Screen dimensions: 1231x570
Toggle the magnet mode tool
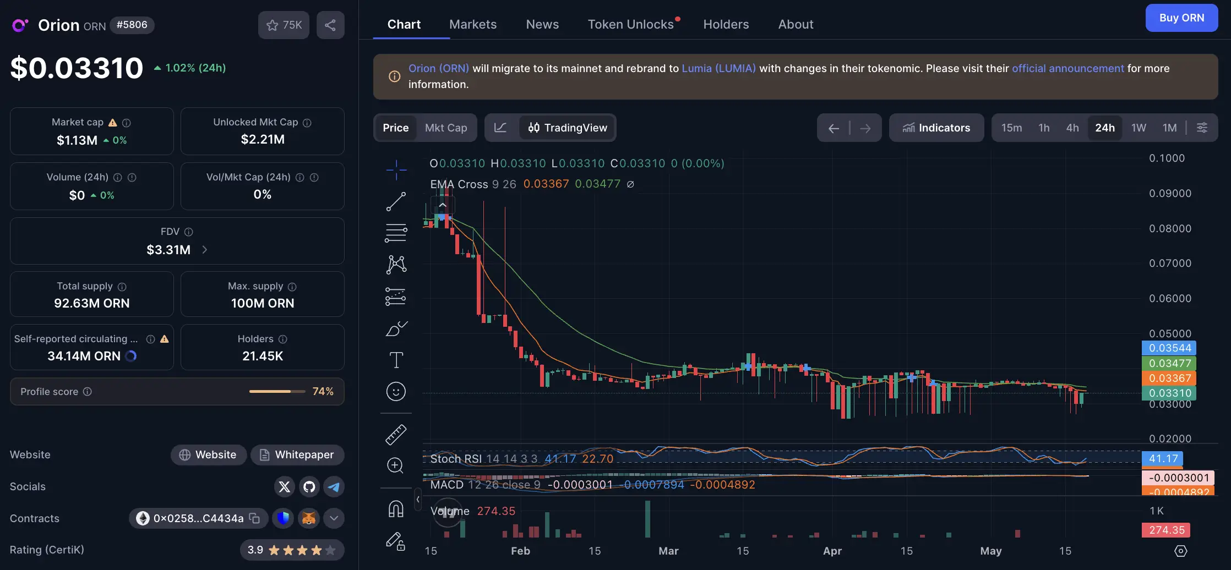(396, 509)
